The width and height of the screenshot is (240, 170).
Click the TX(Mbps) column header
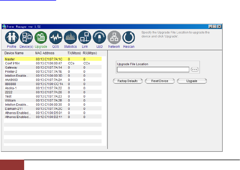point(74,53)
